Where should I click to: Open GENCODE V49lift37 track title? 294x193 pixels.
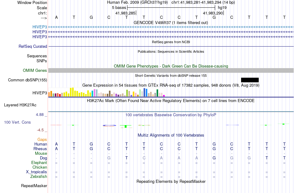coord(171,23)
